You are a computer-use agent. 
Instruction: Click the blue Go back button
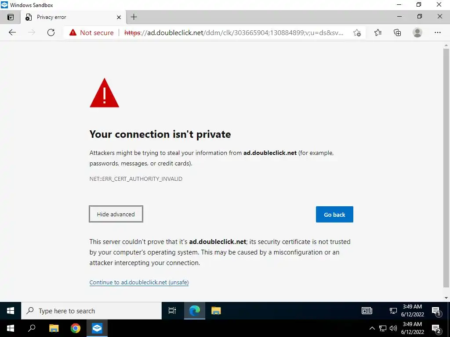pyautogui.click(x=334, y=214)
